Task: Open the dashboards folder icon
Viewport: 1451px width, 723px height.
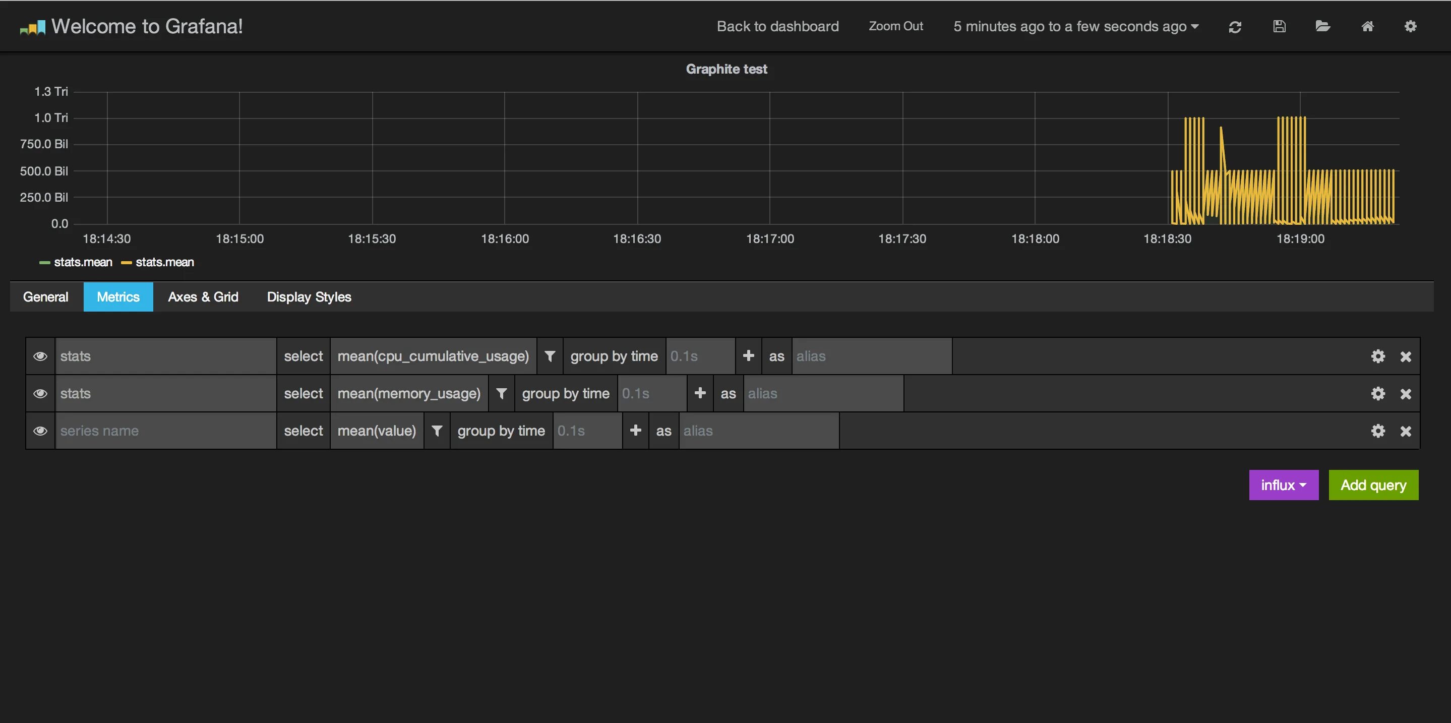Action: tap(1322, 26)
